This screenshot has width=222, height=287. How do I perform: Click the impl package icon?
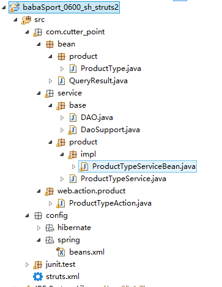73,155
